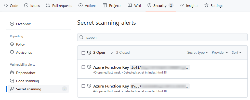The width and height of the screenshot is (250, 100).
Task: Check the box for alert #4
Action: click(x=83, y=86)
